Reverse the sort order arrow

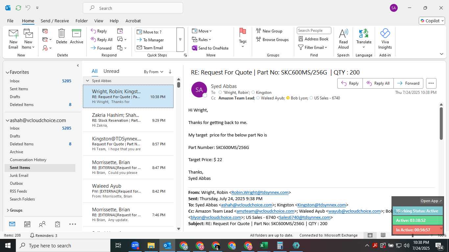tap(170, 72)
